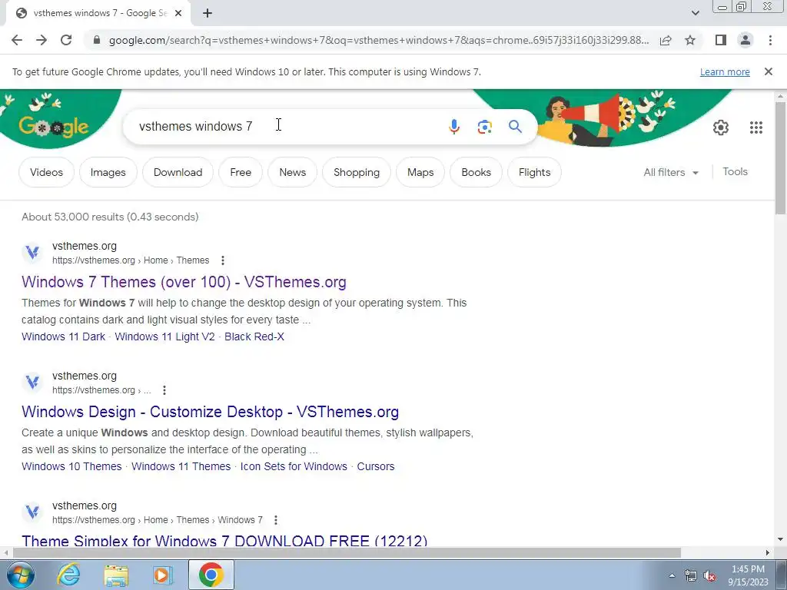The image size is (787, 590).
Task: Open more options for Theme Simplex result
Action: pos(276,520)
